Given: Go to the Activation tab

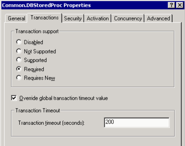Looking at the screenshot, I should pos(98,19).
